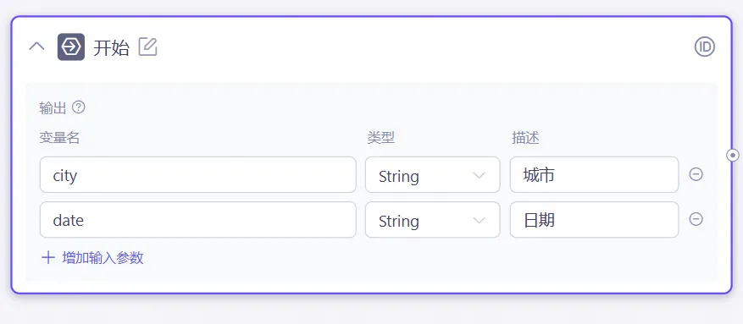The height and width of the screenshot is (324, 743).
Task: Add a parameter via 增加输入参数
Action: click(x=93, y=258)
